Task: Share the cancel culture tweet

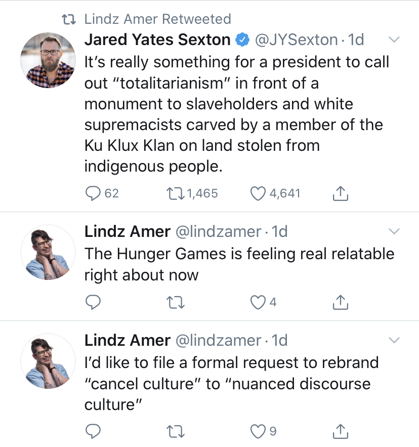Action: point(341,431)
